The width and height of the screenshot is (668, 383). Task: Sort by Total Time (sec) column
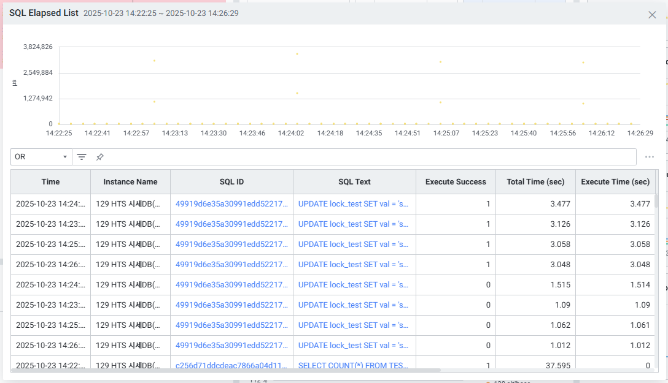click(535, 182)
